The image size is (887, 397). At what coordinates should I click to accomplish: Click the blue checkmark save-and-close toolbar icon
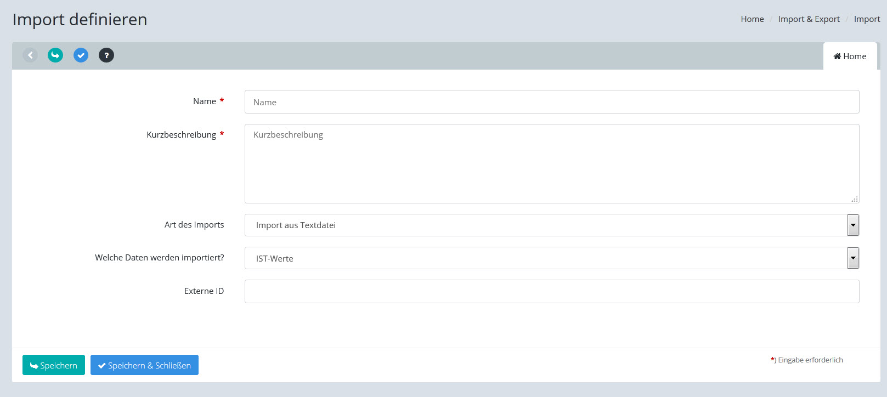(81, 55)
